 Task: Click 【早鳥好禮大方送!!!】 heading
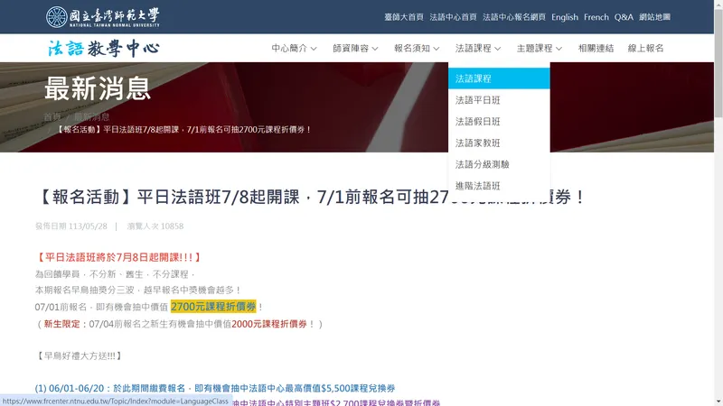(80, 355)
